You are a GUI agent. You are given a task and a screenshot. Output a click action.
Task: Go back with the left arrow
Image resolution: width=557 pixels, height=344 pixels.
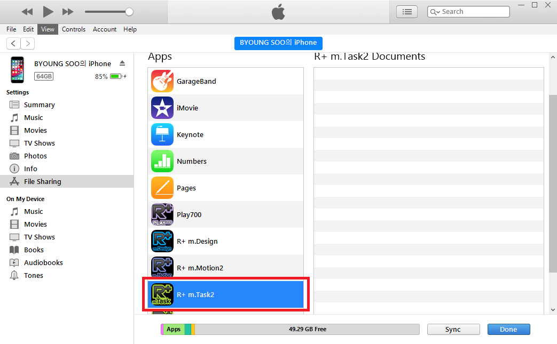pos(13,44)
